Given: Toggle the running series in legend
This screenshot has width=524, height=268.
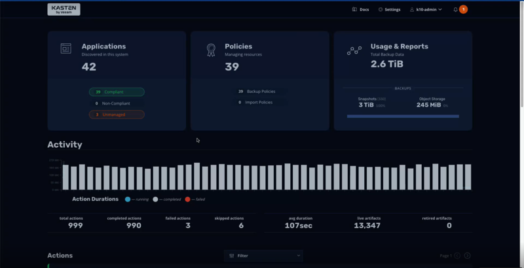Looking at the screenshot, I should (x=127, y=199).
